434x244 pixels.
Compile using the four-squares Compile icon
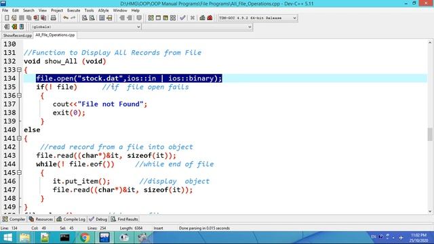tap(151, 18)
